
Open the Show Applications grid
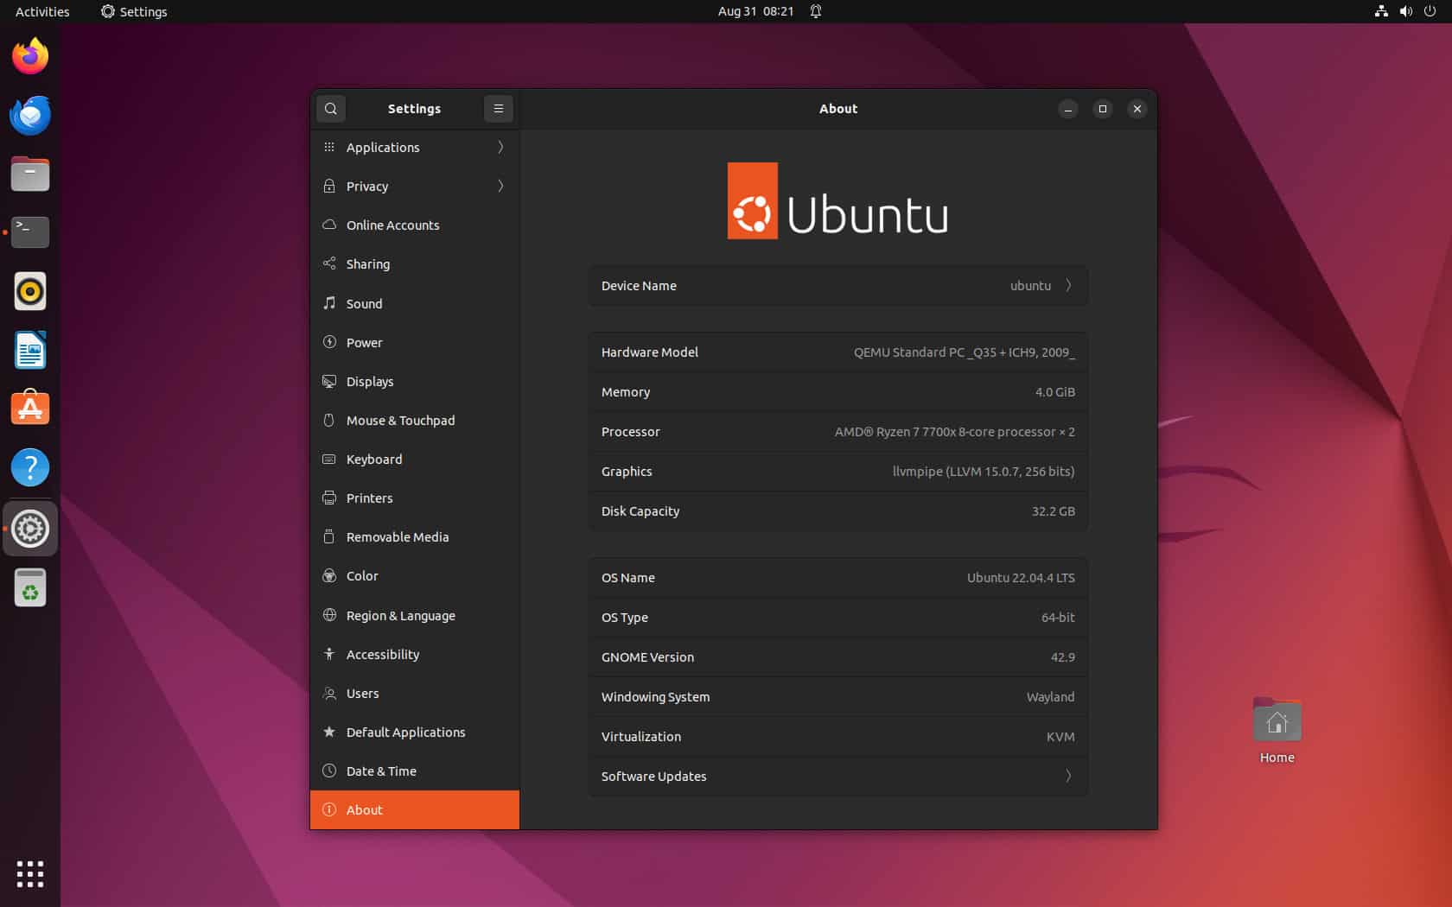pyautogui.click(x=30, y=873)
